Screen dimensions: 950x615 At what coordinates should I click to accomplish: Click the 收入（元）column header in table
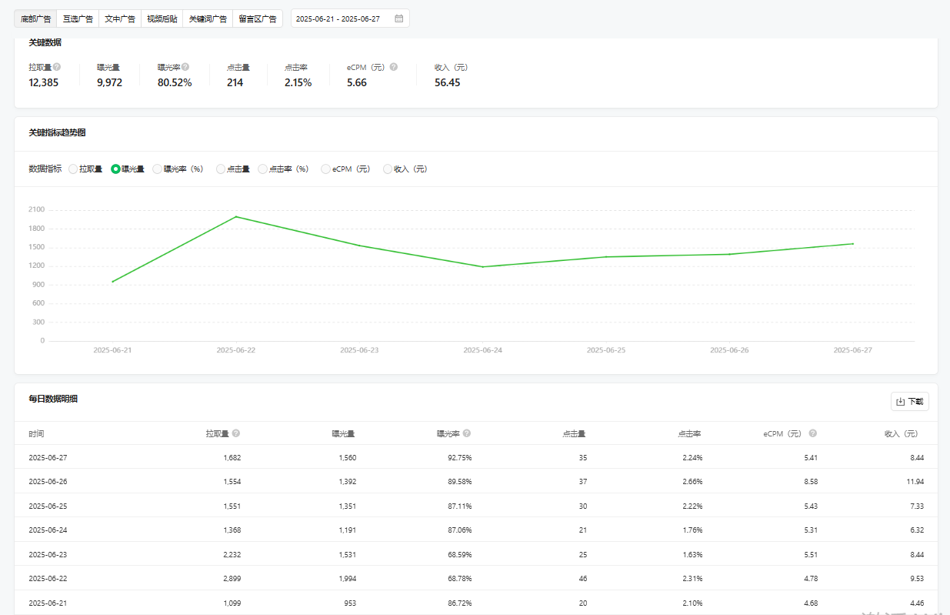(x=902, y=433)
